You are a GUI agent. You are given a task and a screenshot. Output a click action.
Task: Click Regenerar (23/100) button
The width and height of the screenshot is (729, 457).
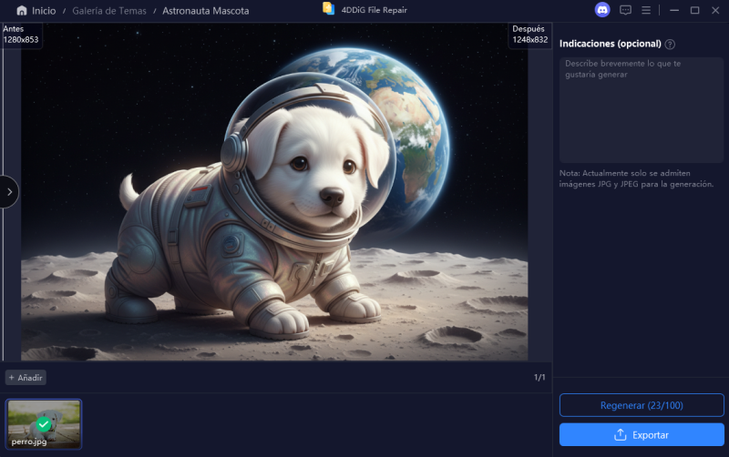pos(642,405)
